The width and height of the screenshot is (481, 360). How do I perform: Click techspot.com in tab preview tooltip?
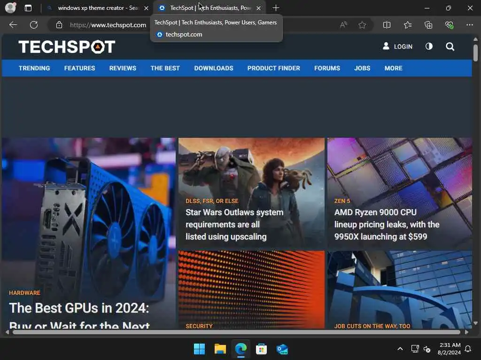[x=184, y=35]
